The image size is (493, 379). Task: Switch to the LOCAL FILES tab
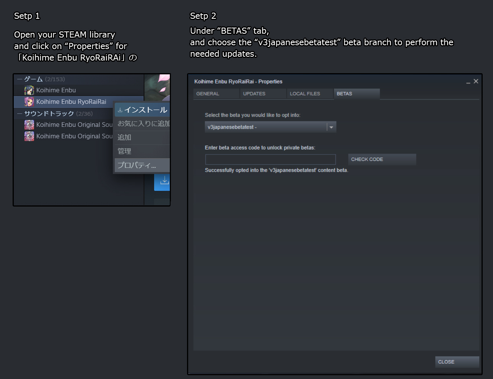click(x=310, y=94)
